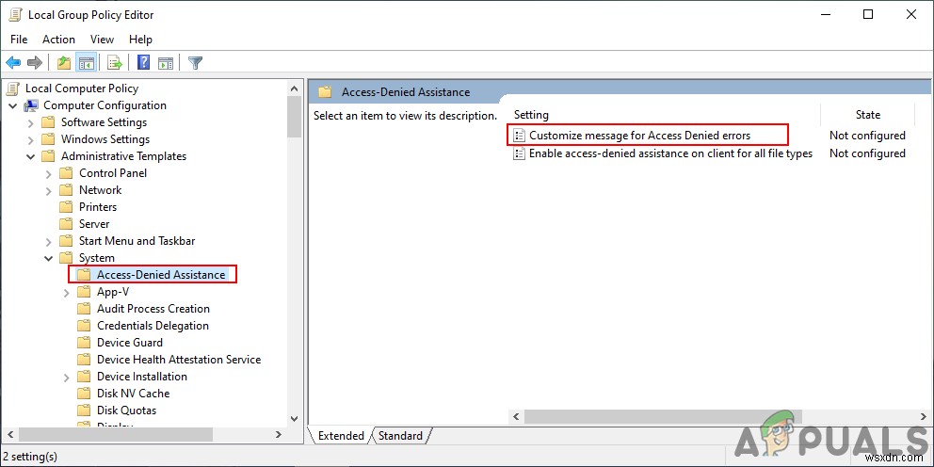
Task: Click the tree pane scroll up arrow
Action: (295, 89)
